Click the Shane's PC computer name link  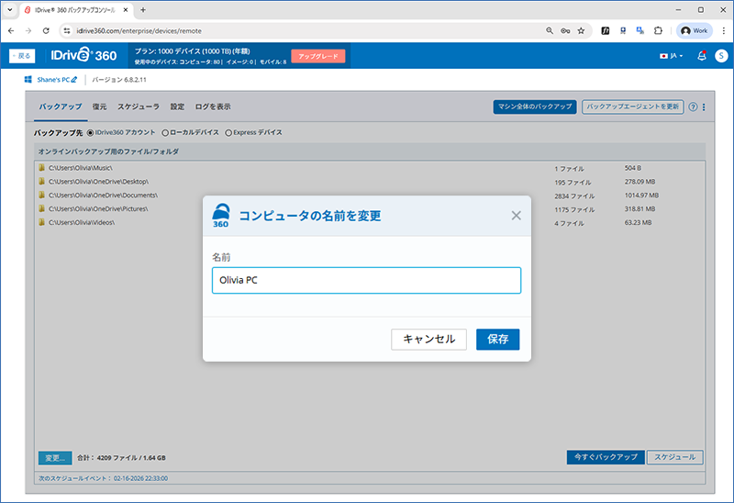pos(53,80)
